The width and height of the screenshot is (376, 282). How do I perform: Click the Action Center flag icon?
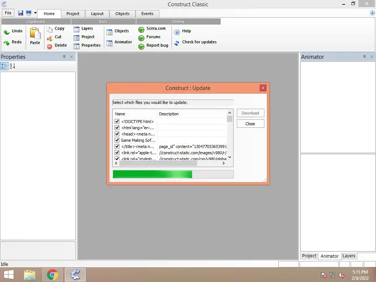coord(324,275)
